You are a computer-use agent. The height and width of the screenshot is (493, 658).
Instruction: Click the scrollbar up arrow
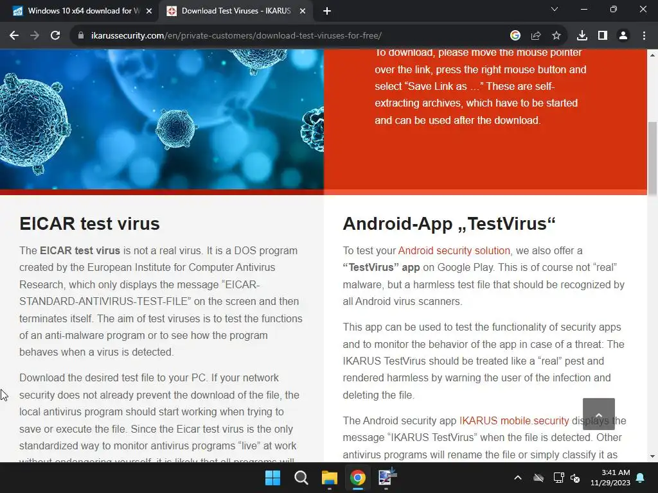click(653, 55)
